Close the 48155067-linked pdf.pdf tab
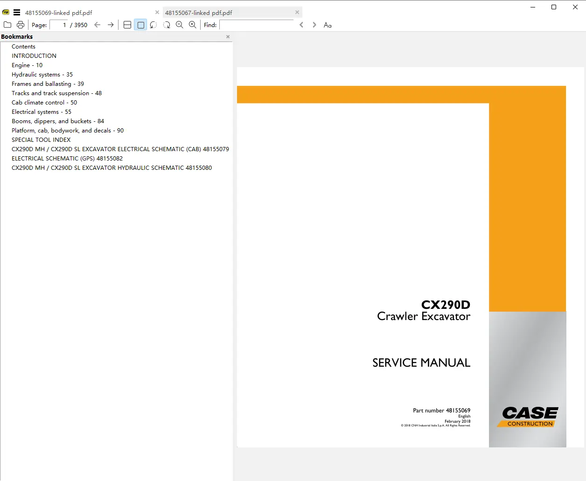The image size is (586, 481). (x=297, y=13)
